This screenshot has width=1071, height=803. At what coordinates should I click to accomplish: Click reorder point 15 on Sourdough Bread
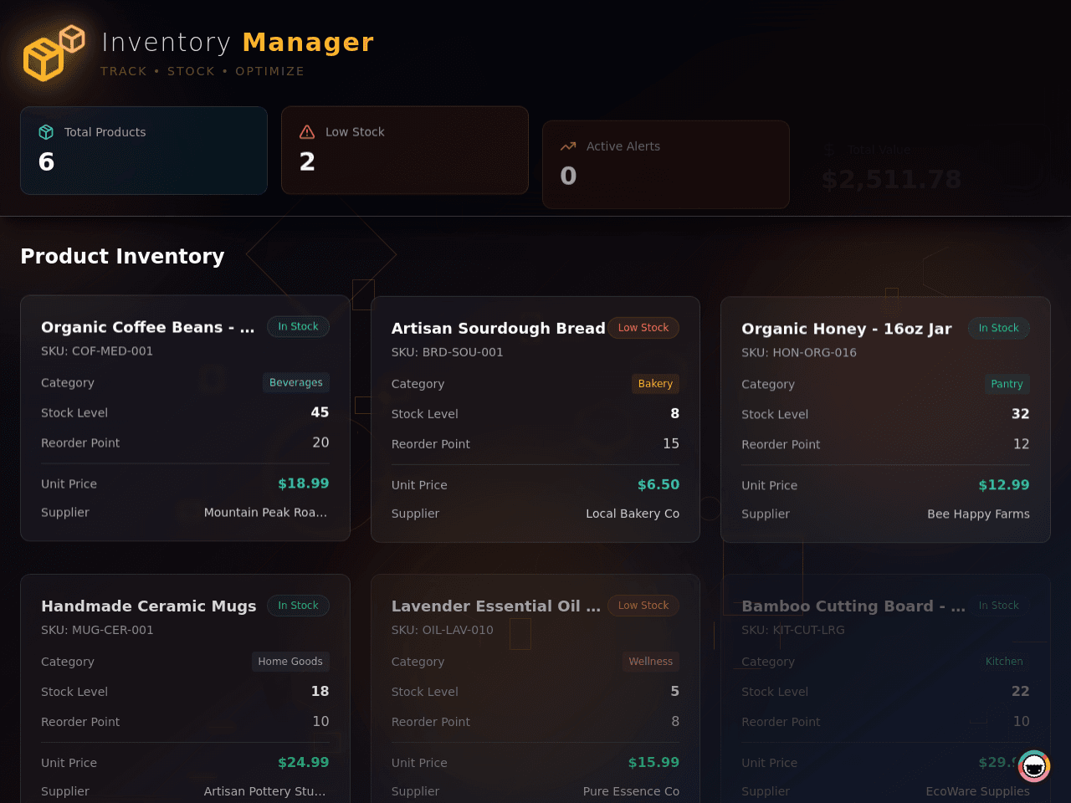click(671, 444)
